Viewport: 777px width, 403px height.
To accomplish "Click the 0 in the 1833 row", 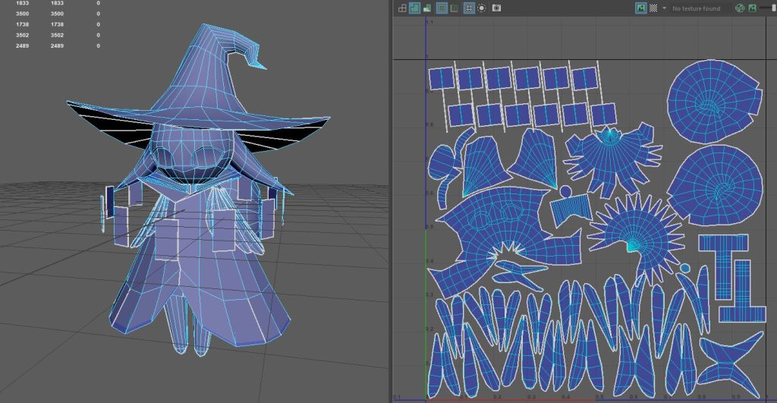I will tap(98, 3).
